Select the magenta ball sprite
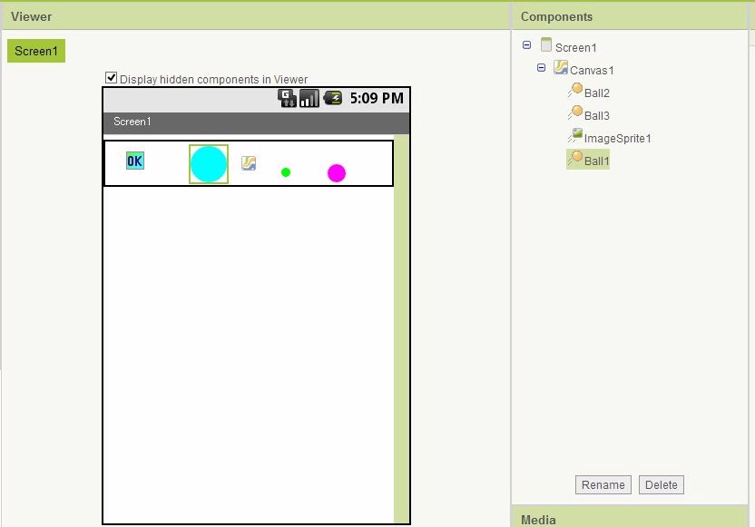 (337, 173)
